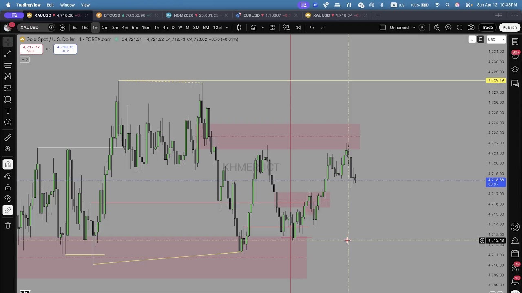Click the Trade button

click(487, 27)
